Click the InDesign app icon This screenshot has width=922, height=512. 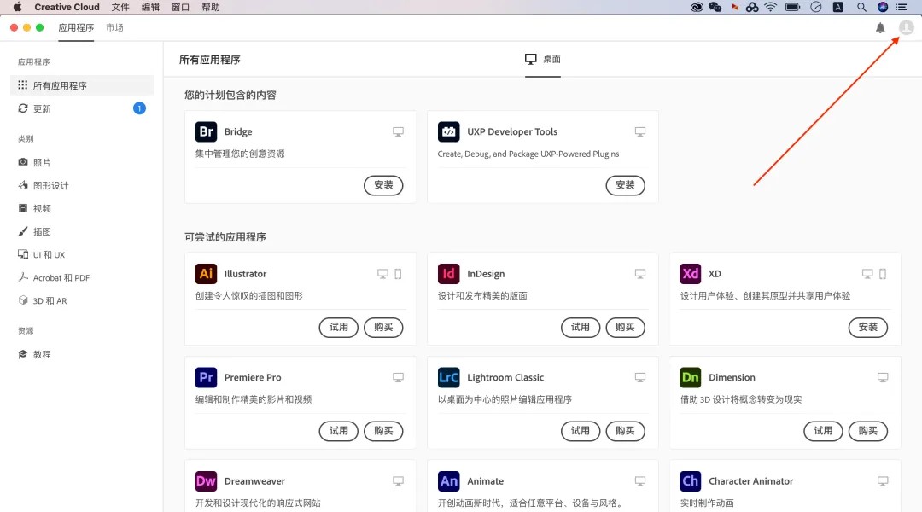449,274
